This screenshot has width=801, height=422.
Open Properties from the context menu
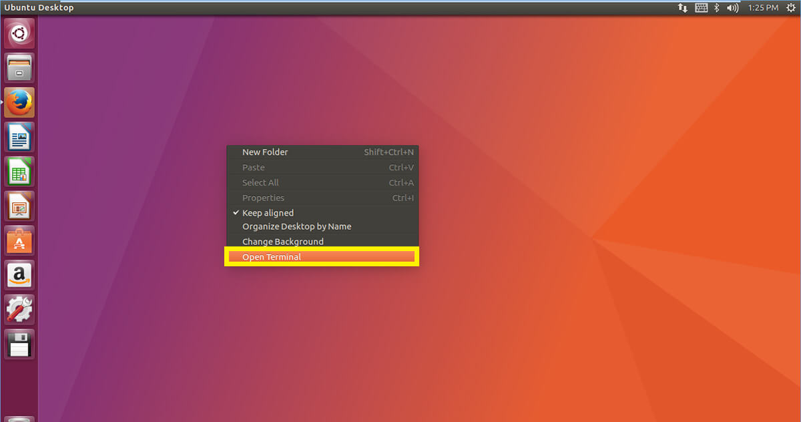[322, 198]
